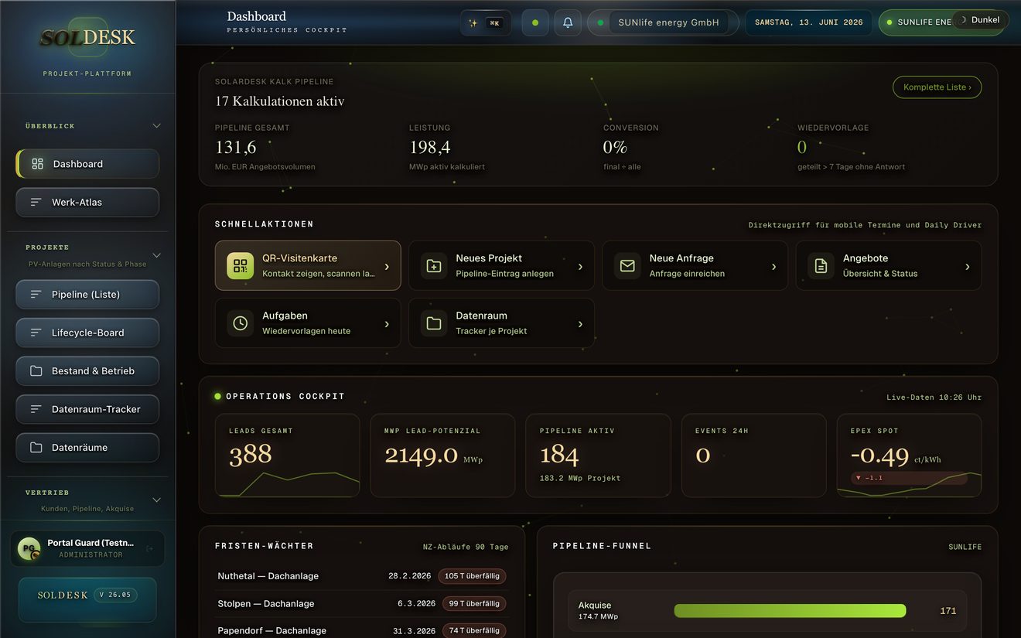Click the moon icon beside Dunkel
1021x638 pixels.
(963, 20)
